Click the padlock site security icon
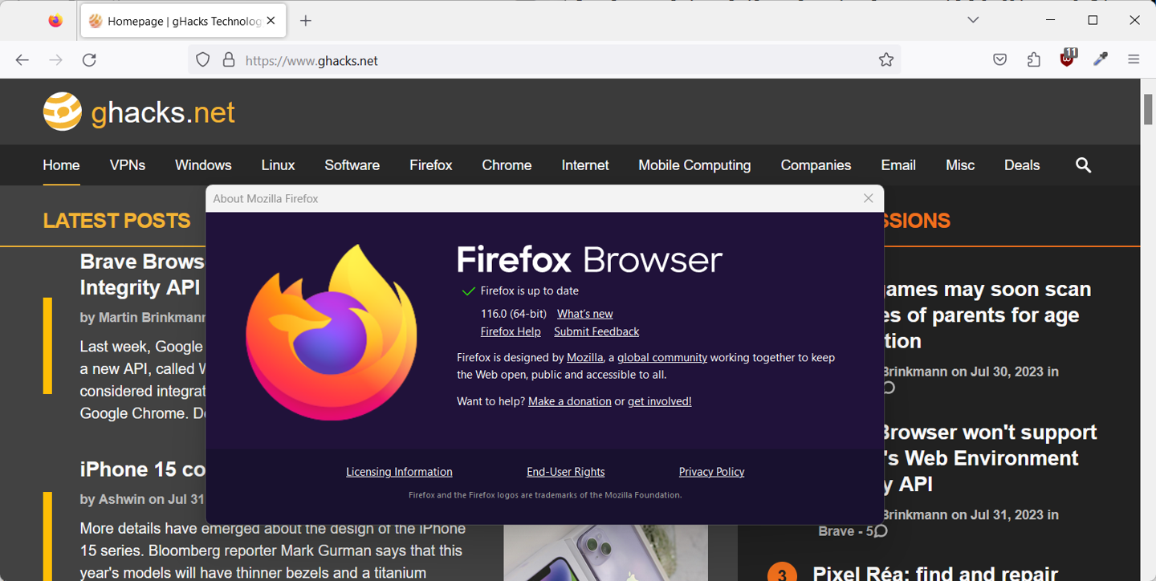The height and width of the screenshot is (581, 1156). [x=229, y=60]
